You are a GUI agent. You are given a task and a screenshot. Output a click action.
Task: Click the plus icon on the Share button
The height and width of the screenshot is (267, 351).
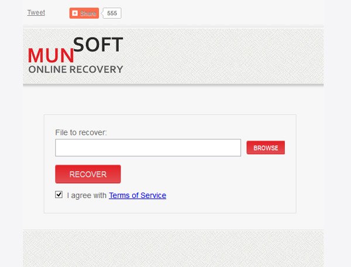tap(75, 13)
